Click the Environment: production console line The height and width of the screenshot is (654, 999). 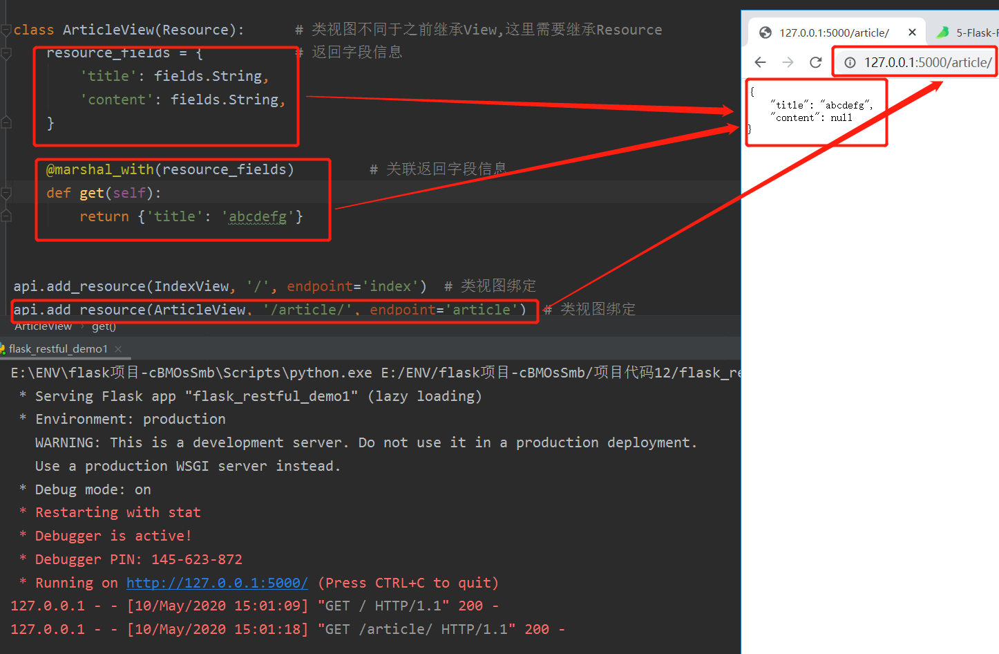[x=122, y=419]
